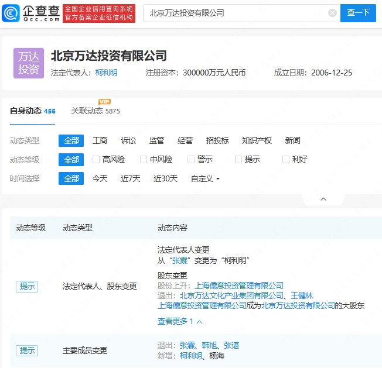Viewport: 382px width, 368px height.
Task: Expand 查看更多 1 details
Action: [x=180, y=321]
